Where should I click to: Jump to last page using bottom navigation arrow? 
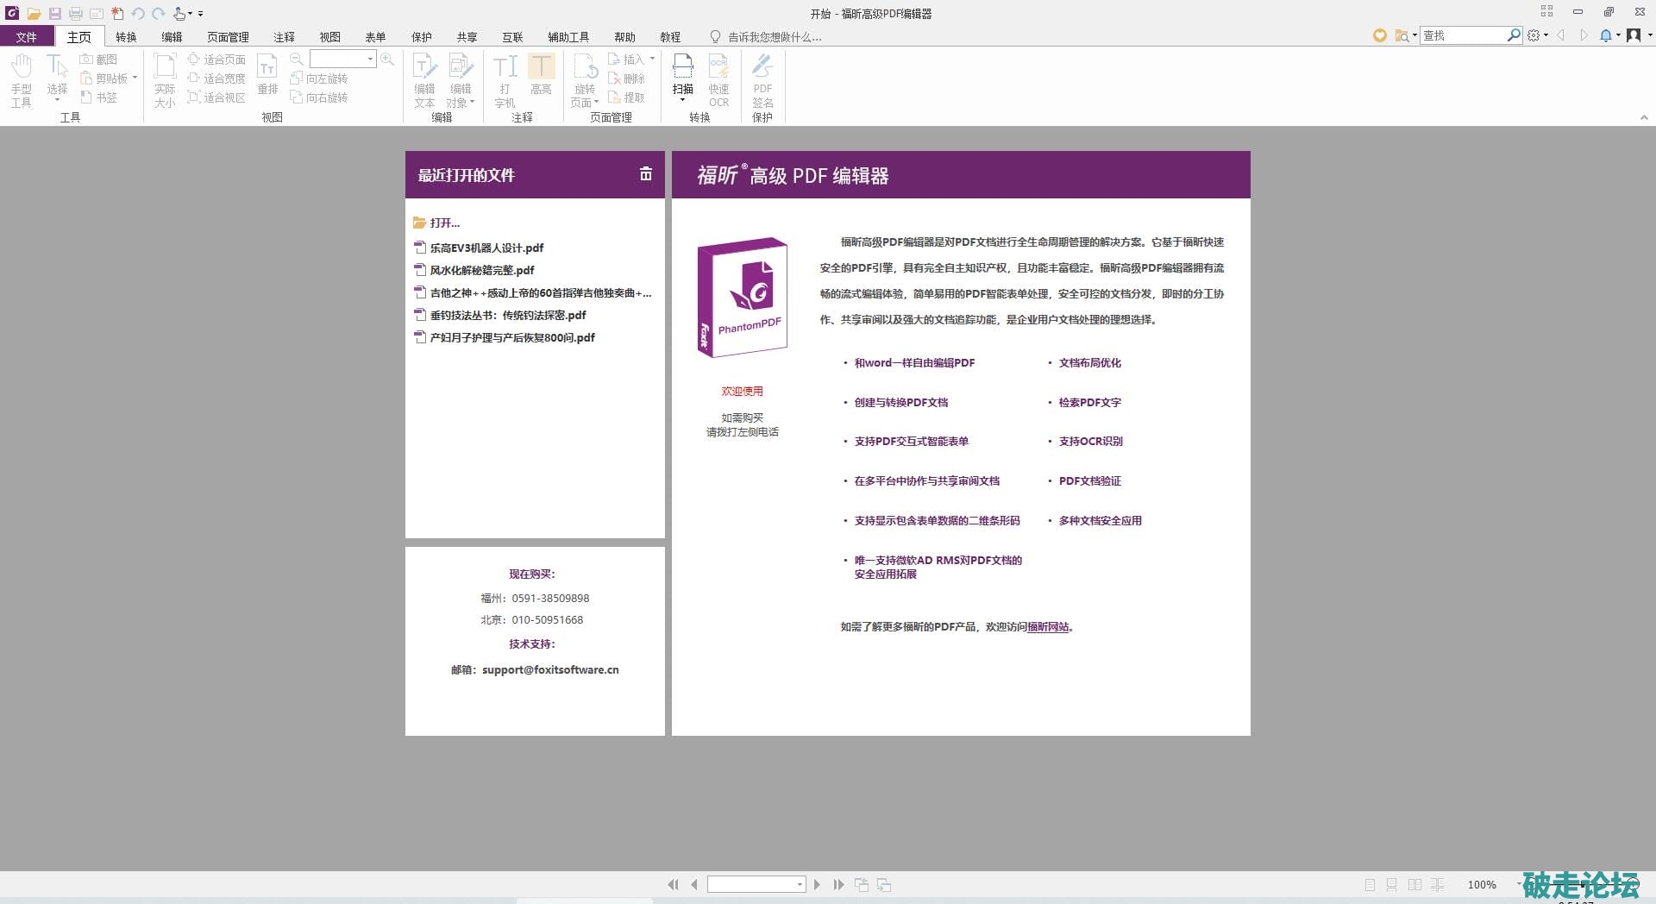tap(838, 884)
